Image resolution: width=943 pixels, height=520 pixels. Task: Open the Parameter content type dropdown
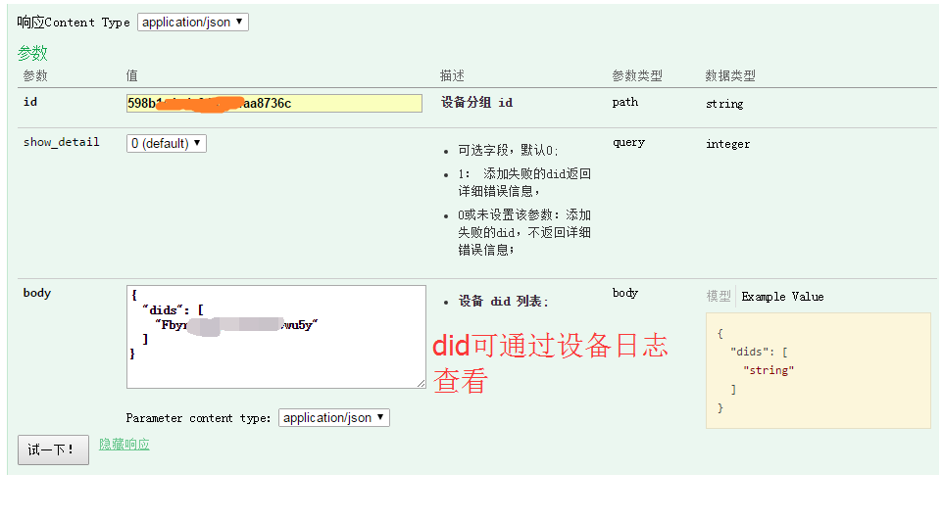click(333, 417)
